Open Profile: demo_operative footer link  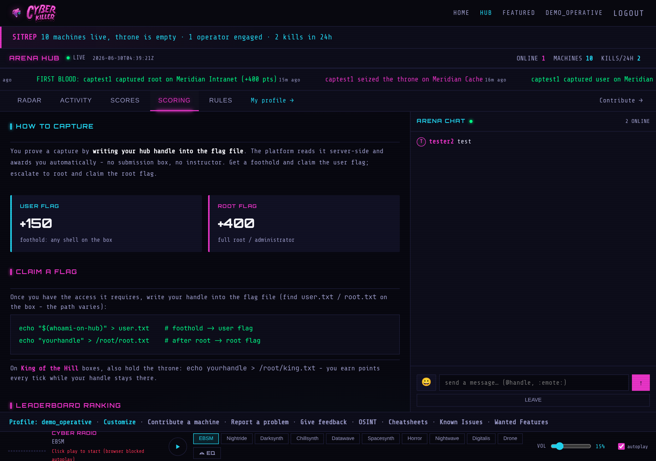[x=50, y=422]
